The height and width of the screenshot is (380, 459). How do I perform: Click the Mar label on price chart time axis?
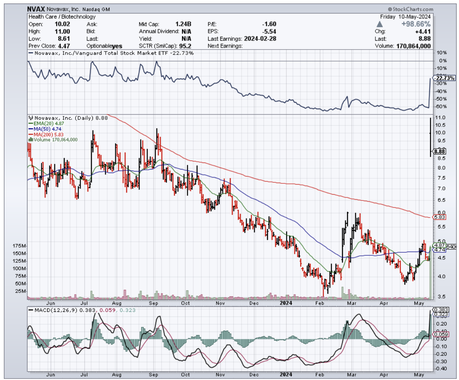(x=353, y=304)
